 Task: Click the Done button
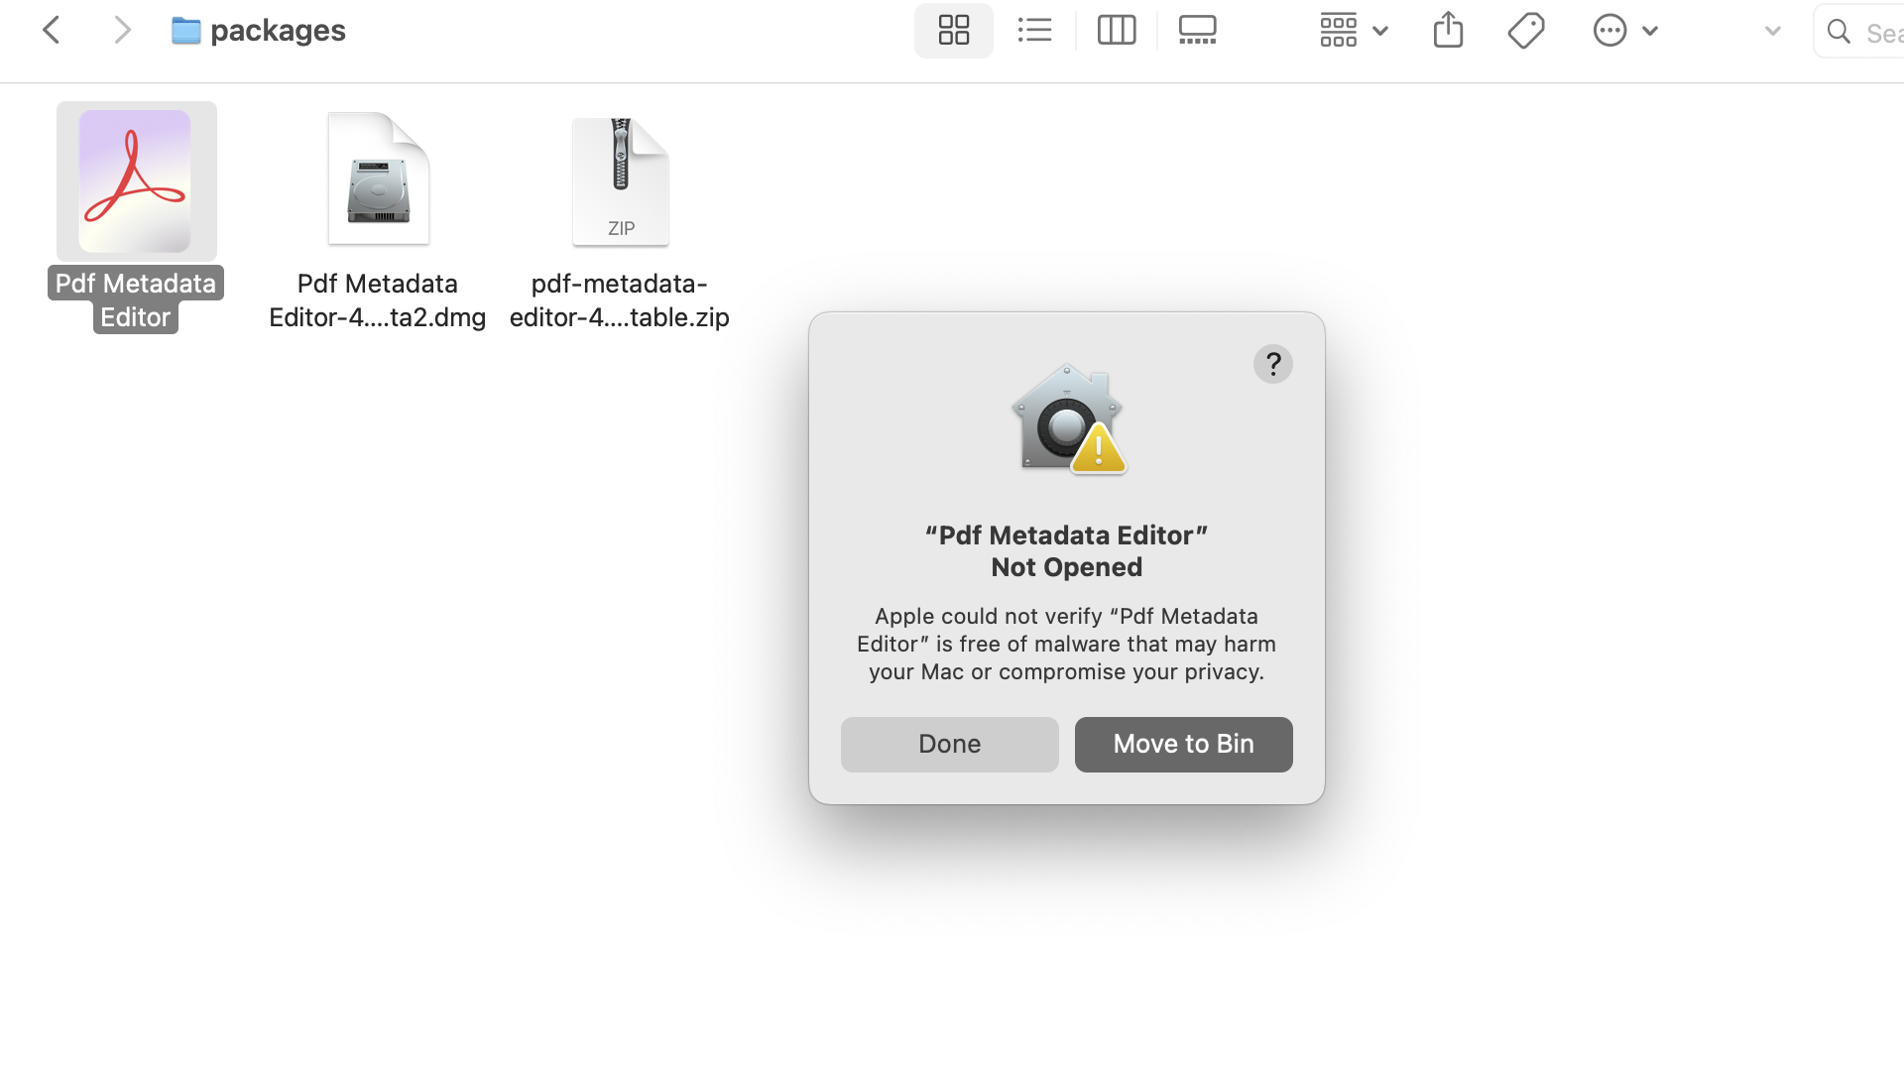[949, 744]
